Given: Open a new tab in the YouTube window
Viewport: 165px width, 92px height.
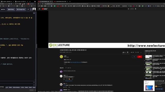Looking at the screenshot, I should tap(70, 2).
